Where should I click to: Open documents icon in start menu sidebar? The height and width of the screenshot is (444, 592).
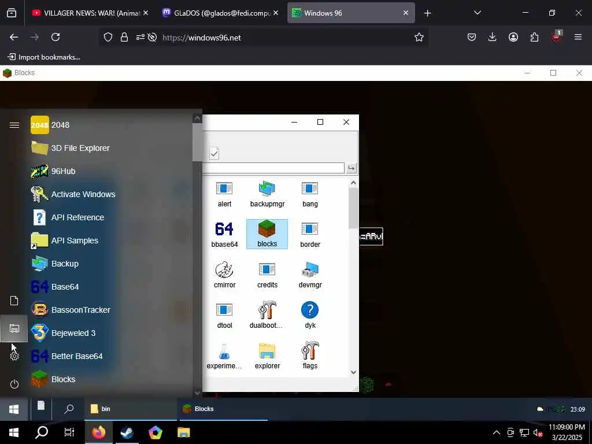pyautogui.click(x=14, y=301)
